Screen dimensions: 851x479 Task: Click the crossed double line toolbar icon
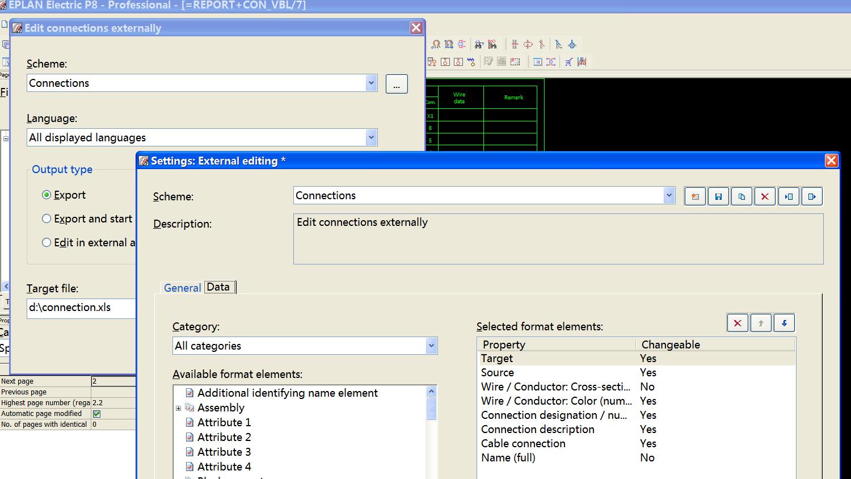click(x=542, y=44)
